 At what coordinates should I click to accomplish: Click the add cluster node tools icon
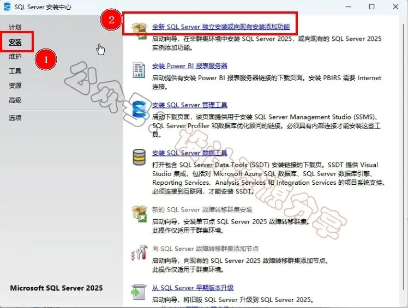tap(139, 252)
